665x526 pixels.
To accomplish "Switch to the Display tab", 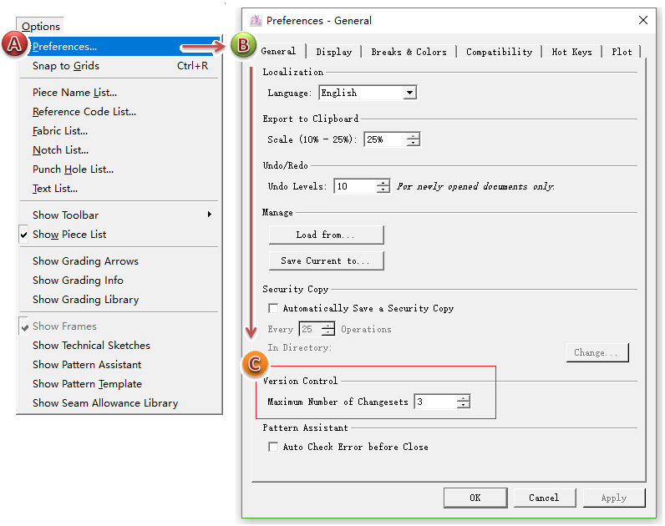I will [334, 52].
